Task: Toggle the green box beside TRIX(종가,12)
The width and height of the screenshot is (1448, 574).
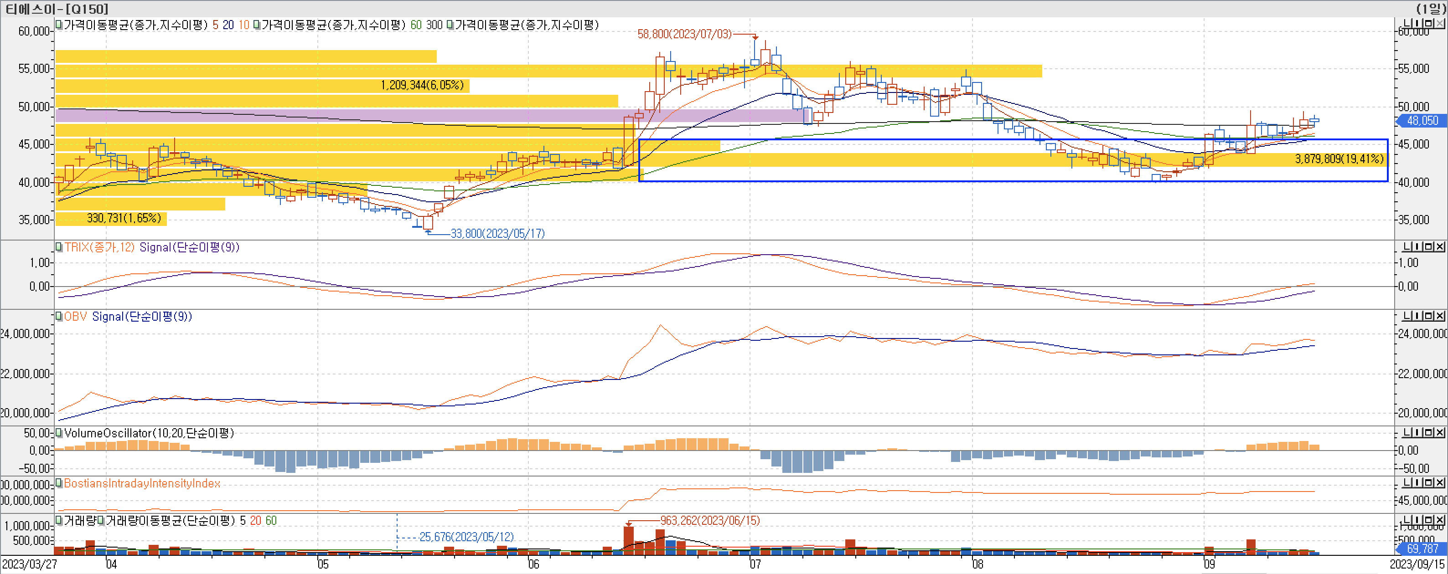Action: pos(58,247)
